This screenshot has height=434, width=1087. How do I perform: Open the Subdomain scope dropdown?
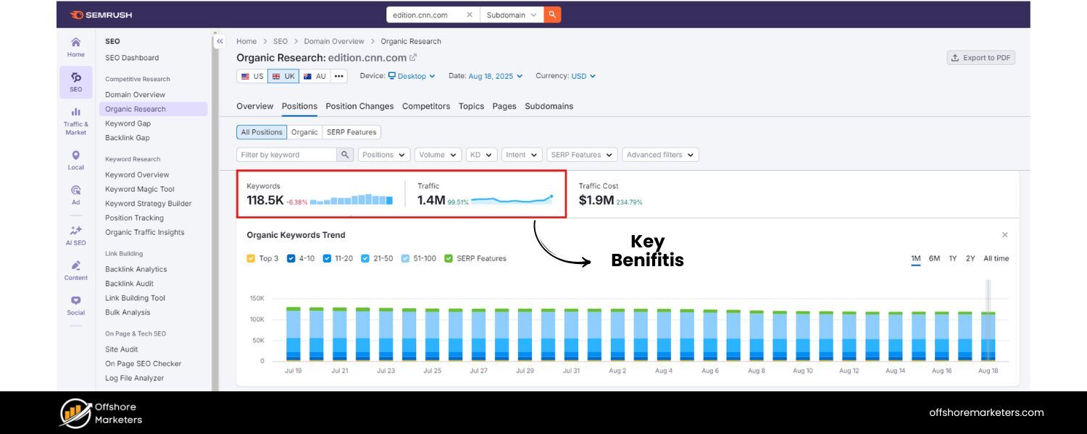tap(512, 14)
